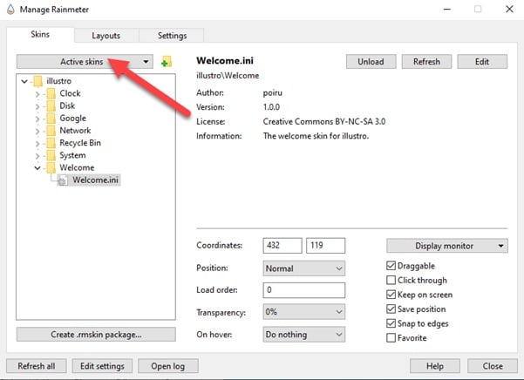
Task: Toggle Snap to edges checkbox
Action: pos(391,323)
